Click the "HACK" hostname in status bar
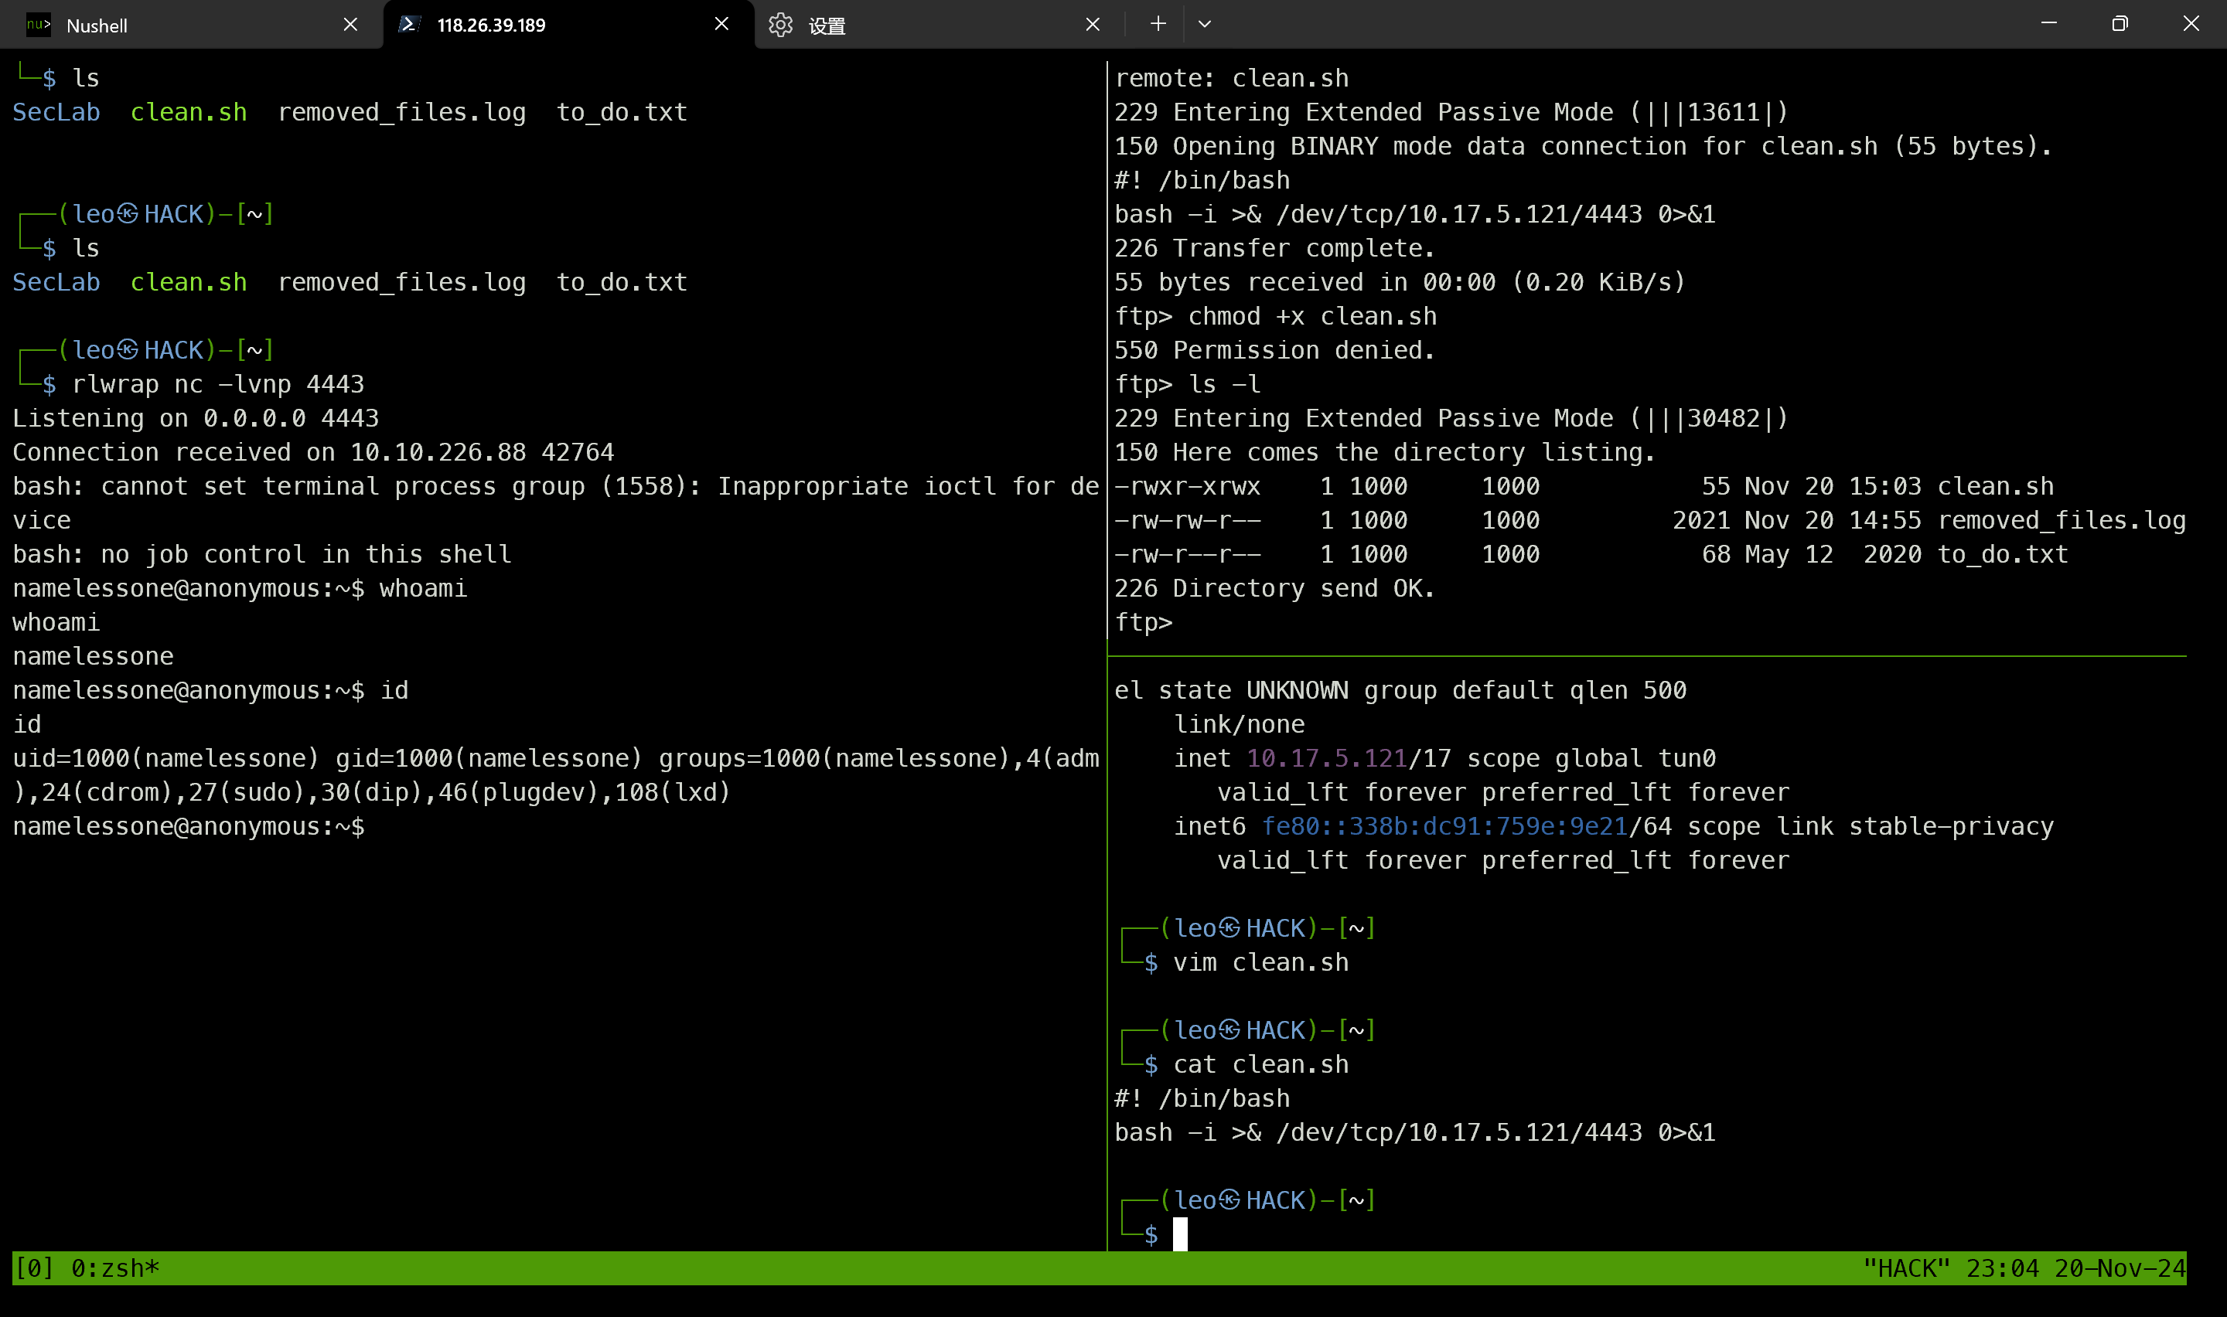Screen dimensions: 2227x1317 click(x=1905, y=1268)
